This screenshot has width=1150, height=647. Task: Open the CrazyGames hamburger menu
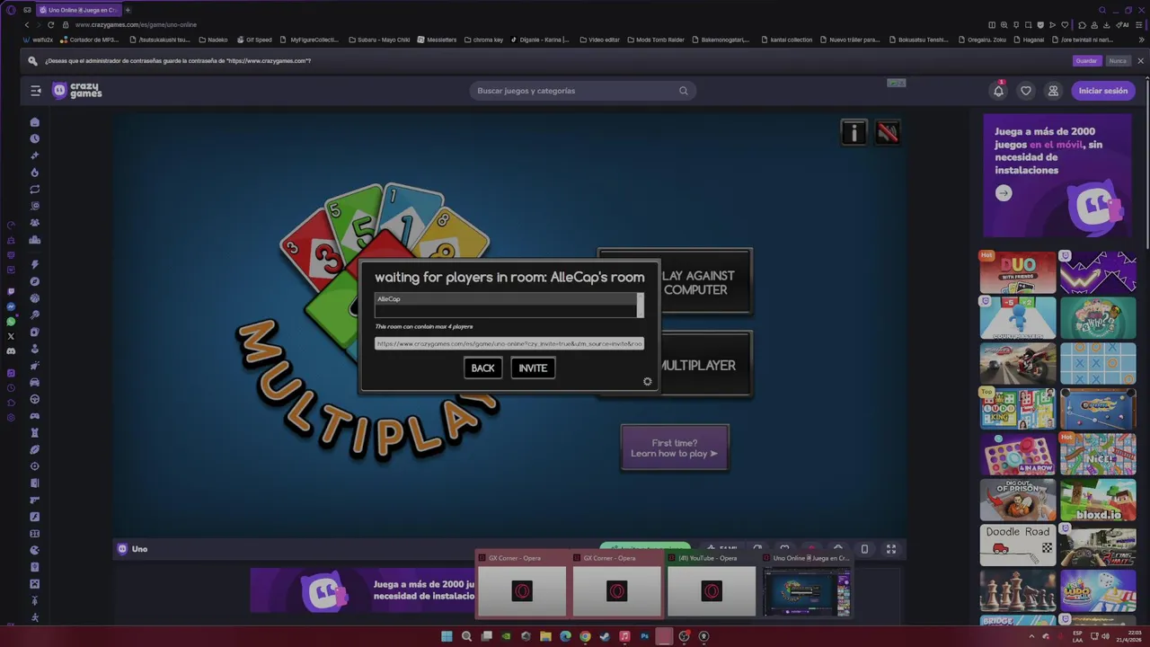click(36, 91)
